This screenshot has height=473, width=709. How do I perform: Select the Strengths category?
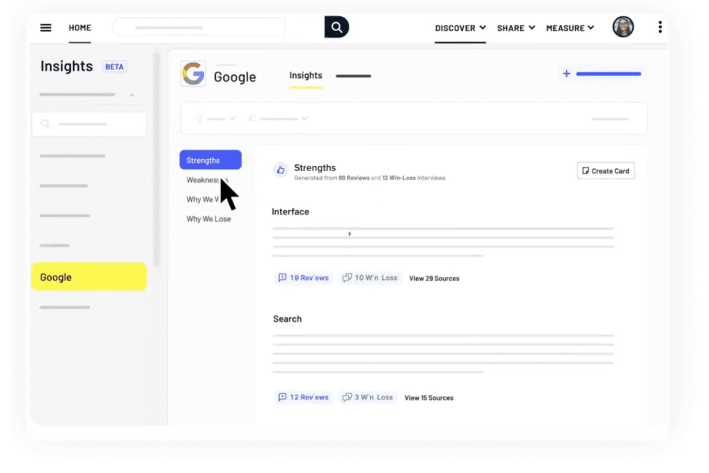pos(211,160)
